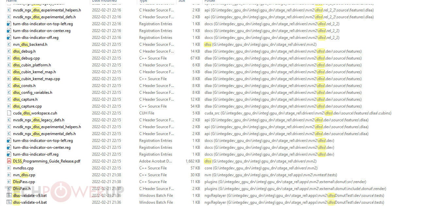Click the icon beside dlss_capture.h
The width and height of the screenshot is (430, 206).
pos(9,99)
